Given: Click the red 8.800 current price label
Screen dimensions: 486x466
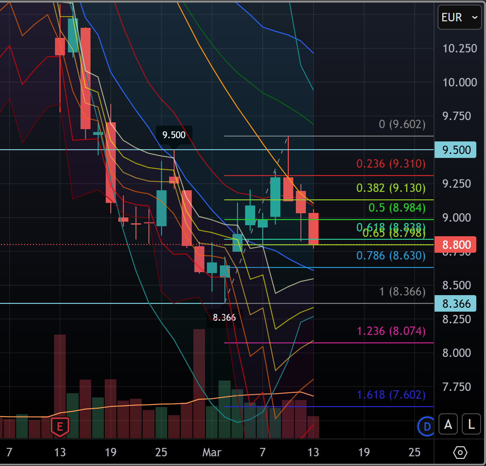Looking at the screenshot, I should coord(455,245).
